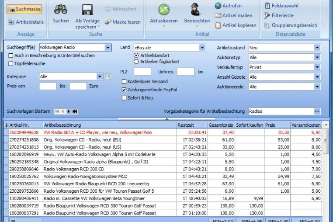The height and width of the screenshot is (222, 333).
Task: Select Artikelstandort radio button
Action: (x=136, y=55)
